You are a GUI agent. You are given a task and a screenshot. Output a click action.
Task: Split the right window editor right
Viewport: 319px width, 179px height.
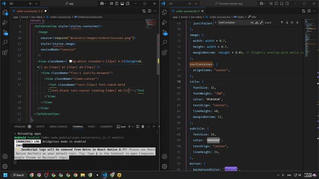(x=309, y=11)
